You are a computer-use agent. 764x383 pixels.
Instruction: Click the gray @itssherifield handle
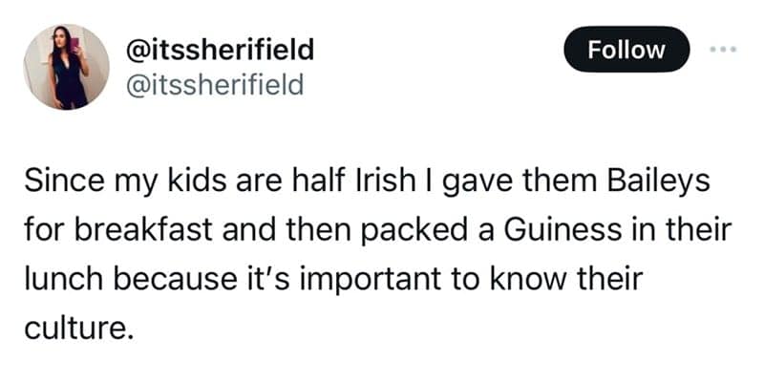pyautogui.click(x=215, y=85)
